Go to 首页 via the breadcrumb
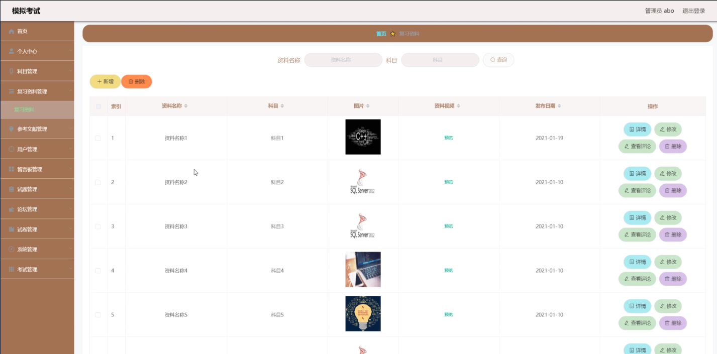 381,34
